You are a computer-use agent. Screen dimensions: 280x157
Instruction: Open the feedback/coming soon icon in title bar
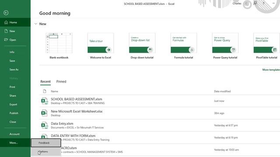tap(255, 3)
